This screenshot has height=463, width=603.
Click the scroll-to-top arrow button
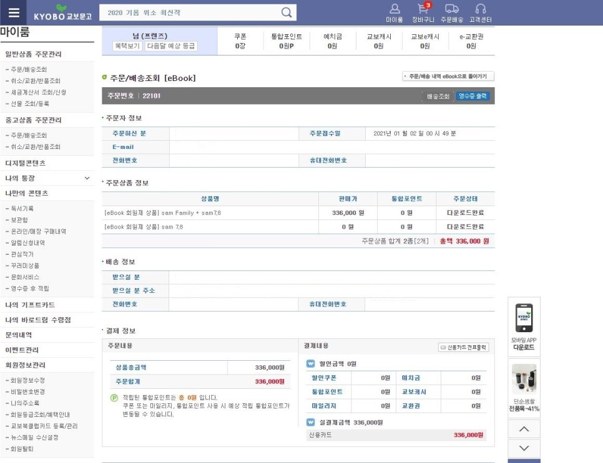point(524,429)
